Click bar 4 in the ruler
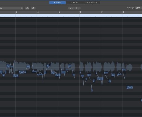 tap(38, 12)
